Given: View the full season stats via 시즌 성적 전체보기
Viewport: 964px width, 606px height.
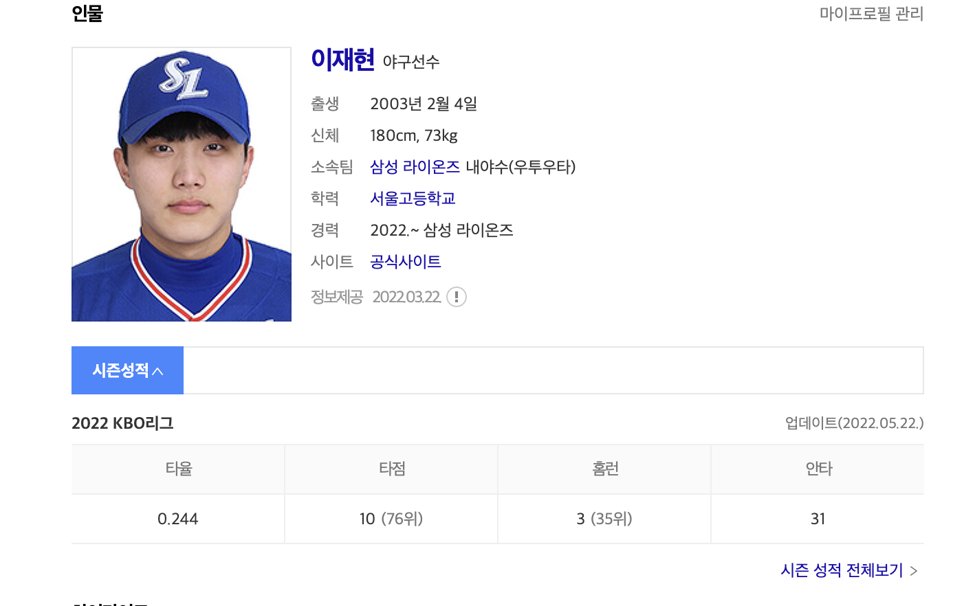Looking at the screenshot, I should coord(841,570).
